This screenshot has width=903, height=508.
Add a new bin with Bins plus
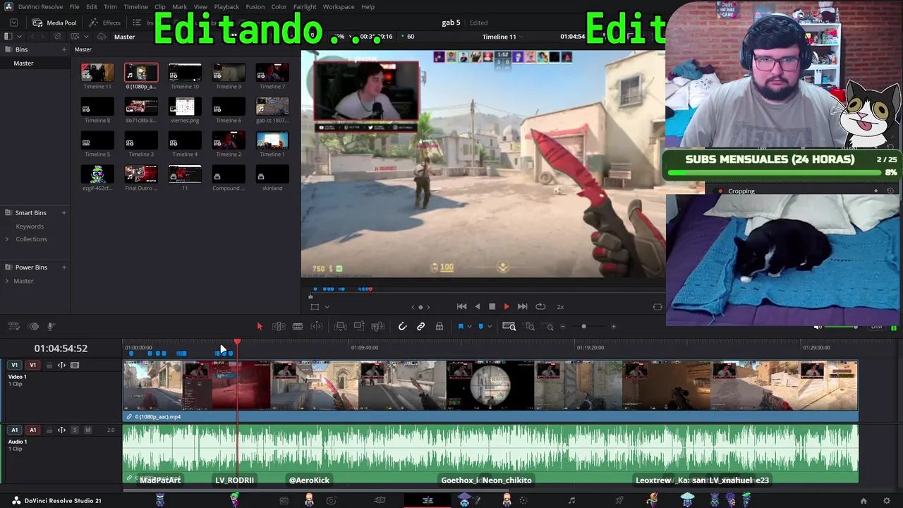(63, 49)
